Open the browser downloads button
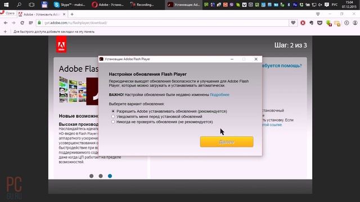 pyautogui.click(x=346, y=22)
